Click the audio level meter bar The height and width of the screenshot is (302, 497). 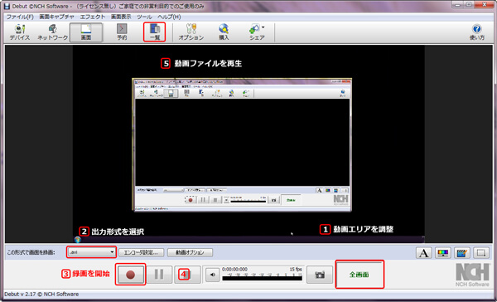click(x=262, y=278)
